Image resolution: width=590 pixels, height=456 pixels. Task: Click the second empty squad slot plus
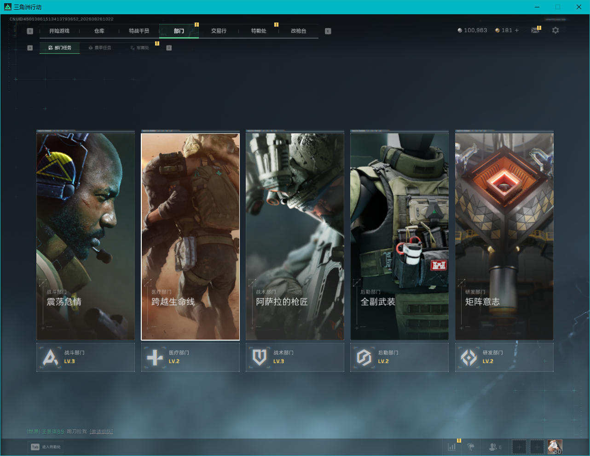[537, 446]
